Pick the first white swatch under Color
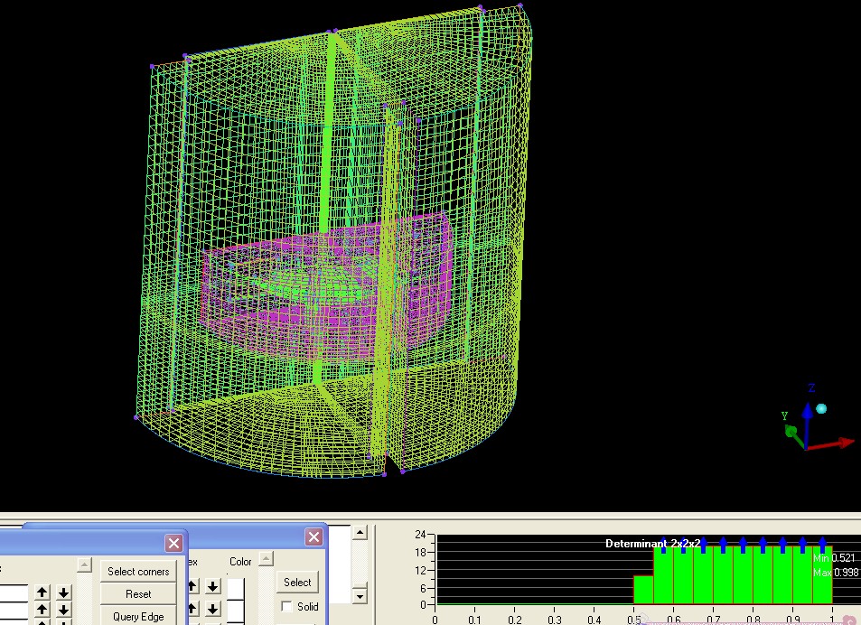861x625 pixels. pyautogui.click(x=236, y=589)
